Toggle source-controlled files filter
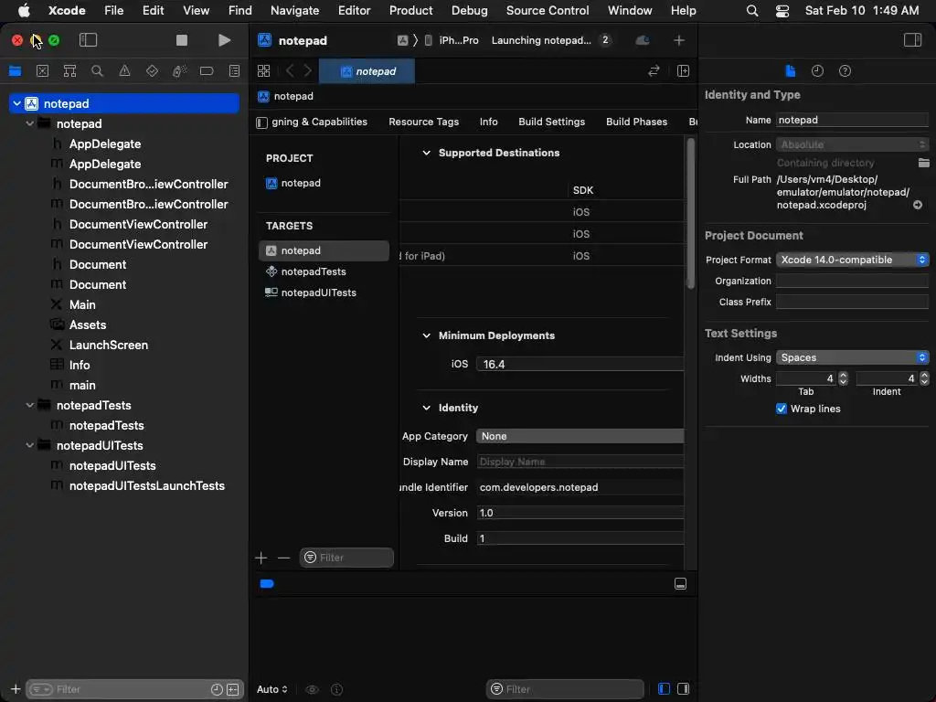 (x=233, y=689)
